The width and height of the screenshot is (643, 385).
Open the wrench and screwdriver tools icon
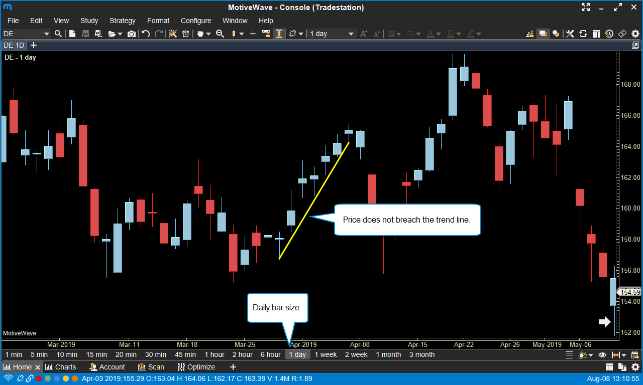[x=570, y=34]
